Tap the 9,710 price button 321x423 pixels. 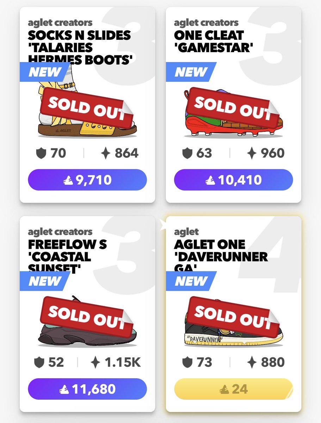pyautogui.click(x=87, y=180)
